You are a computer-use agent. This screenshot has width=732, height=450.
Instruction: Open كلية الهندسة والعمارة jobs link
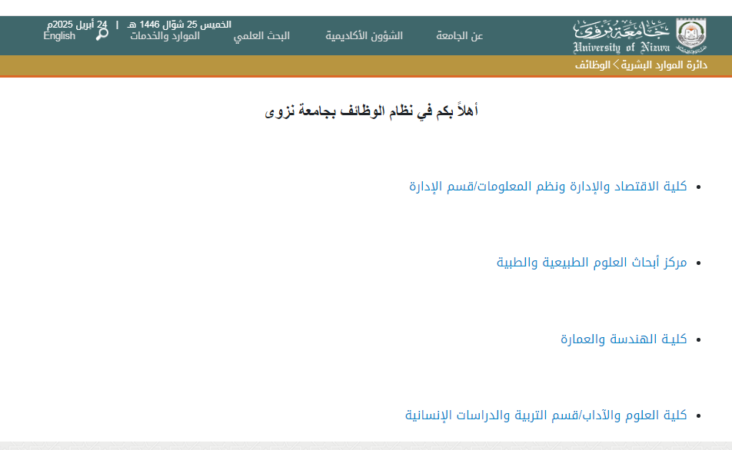tap(624, 339)
